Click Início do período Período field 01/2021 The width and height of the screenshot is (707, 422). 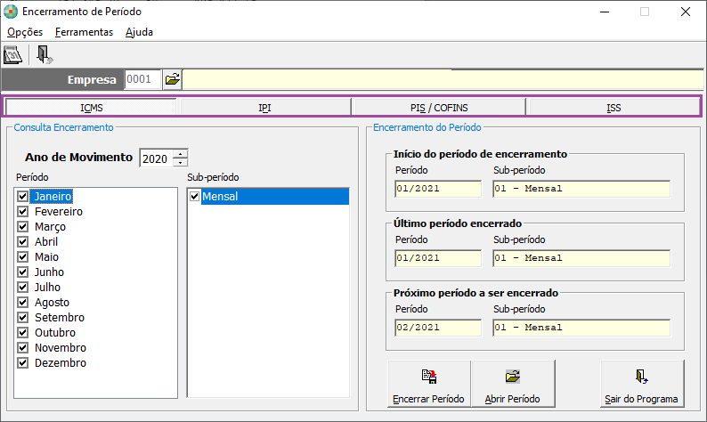pyautogui.click(x=438, y=189)
